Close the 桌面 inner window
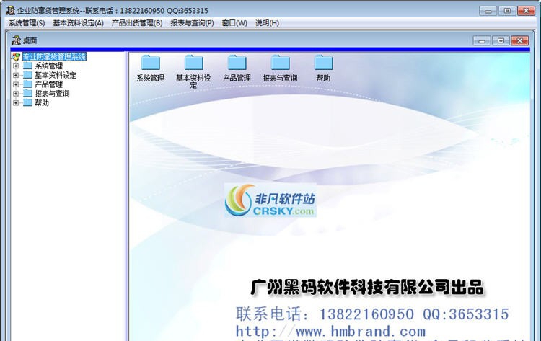The image size is (541, 341). [x=520, y=40]
